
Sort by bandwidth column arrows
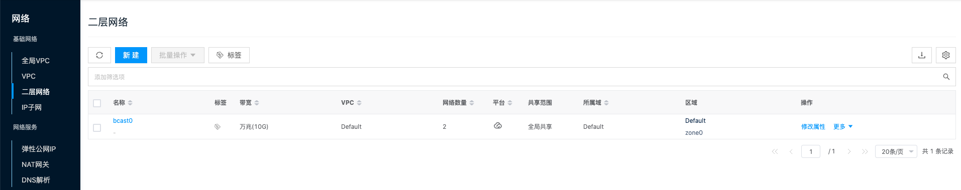257,103
